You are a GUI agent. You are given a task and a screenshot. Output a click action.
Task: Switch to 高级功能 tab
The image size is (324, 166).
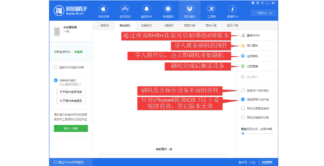pos(189,25)
